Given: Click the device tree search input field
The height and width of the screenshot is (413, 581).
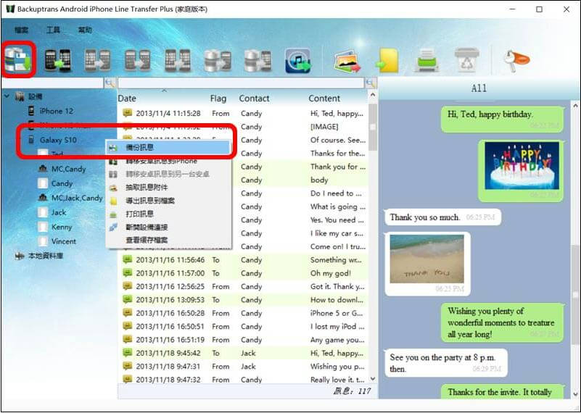Looking at the screenshot, I should coord(53,83).
